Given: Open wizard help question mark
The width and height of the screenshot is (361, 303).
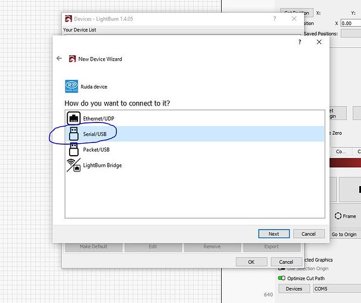Looking at the screenshot, I should tap(300, 42).
